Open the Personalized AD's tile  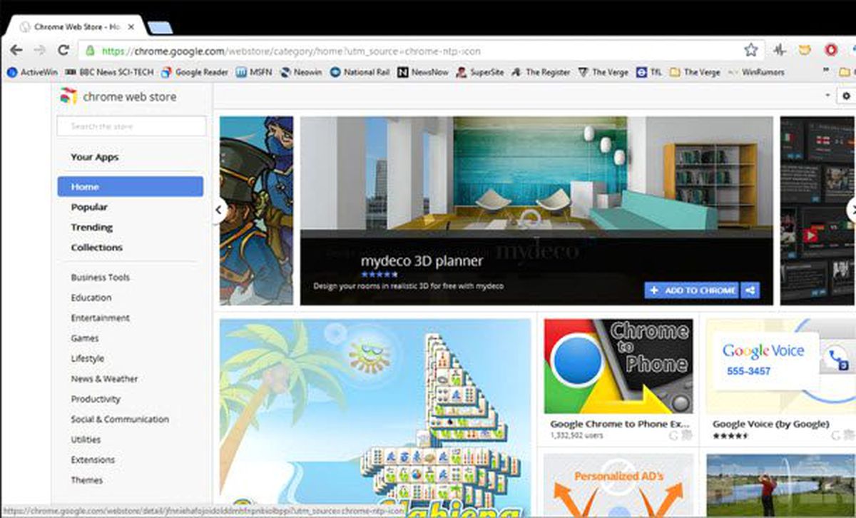point(618,485)
